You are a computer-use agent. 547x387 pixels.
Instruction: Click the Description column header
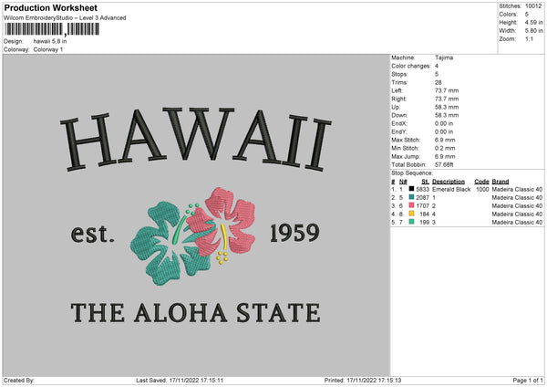coord(451,182)
